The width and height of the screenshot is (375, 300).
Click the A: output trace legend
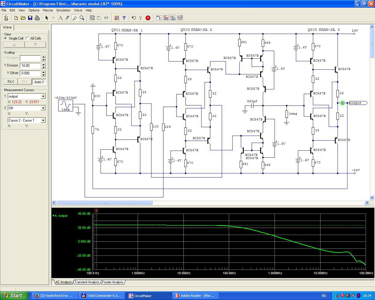point(60,216)
